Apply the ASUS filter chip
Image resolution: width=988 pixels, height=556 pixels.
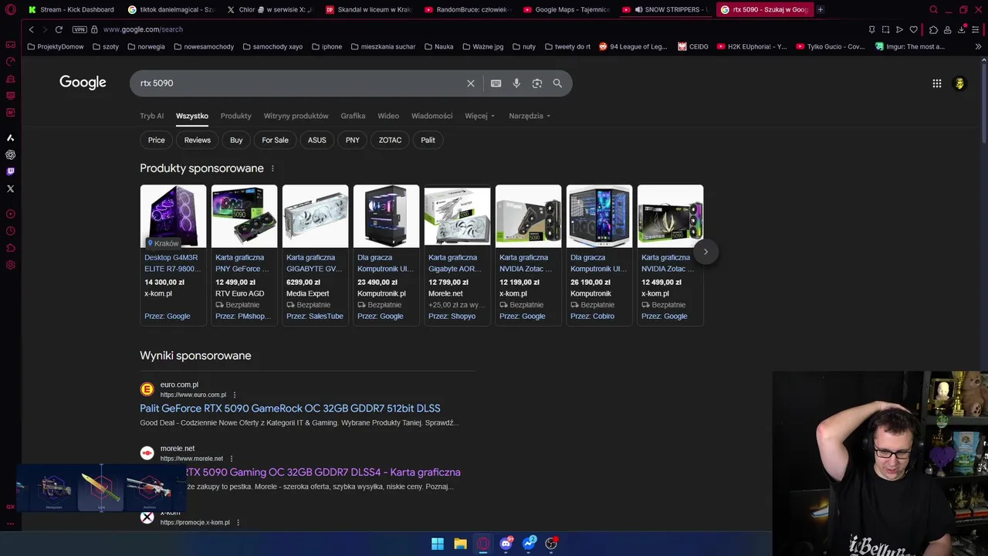click(x=317, y=140)
